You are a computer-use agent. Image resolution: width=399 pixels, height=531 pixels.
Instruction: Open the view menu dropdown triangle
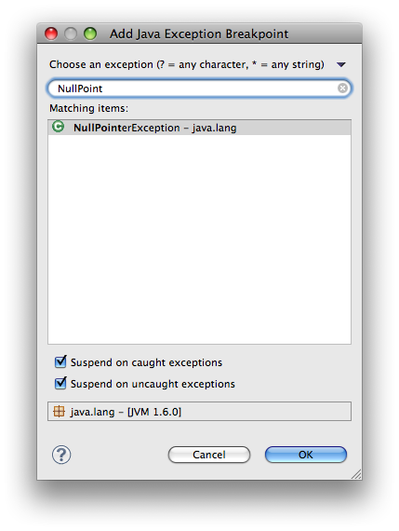341,64
